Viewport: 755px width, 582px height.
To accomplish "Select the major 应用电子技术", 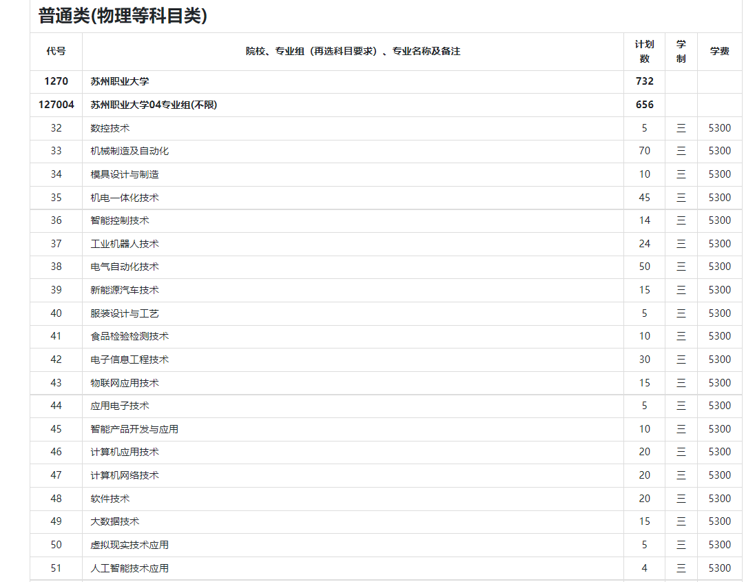I will (120, 406).
